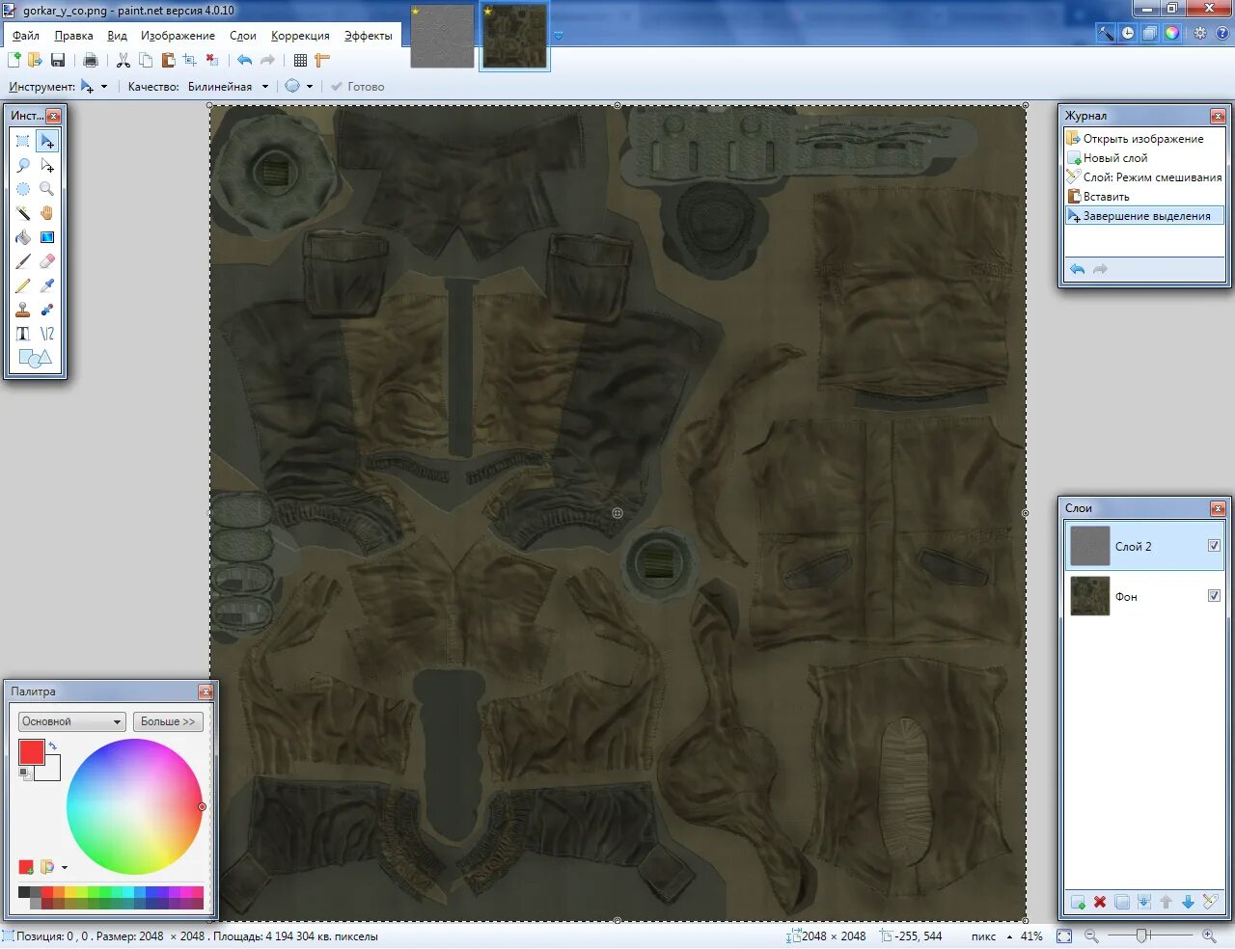Click the New file toolbar icon
The width and height of the screenshot is (1235, 949).
[x=14, y=60]
